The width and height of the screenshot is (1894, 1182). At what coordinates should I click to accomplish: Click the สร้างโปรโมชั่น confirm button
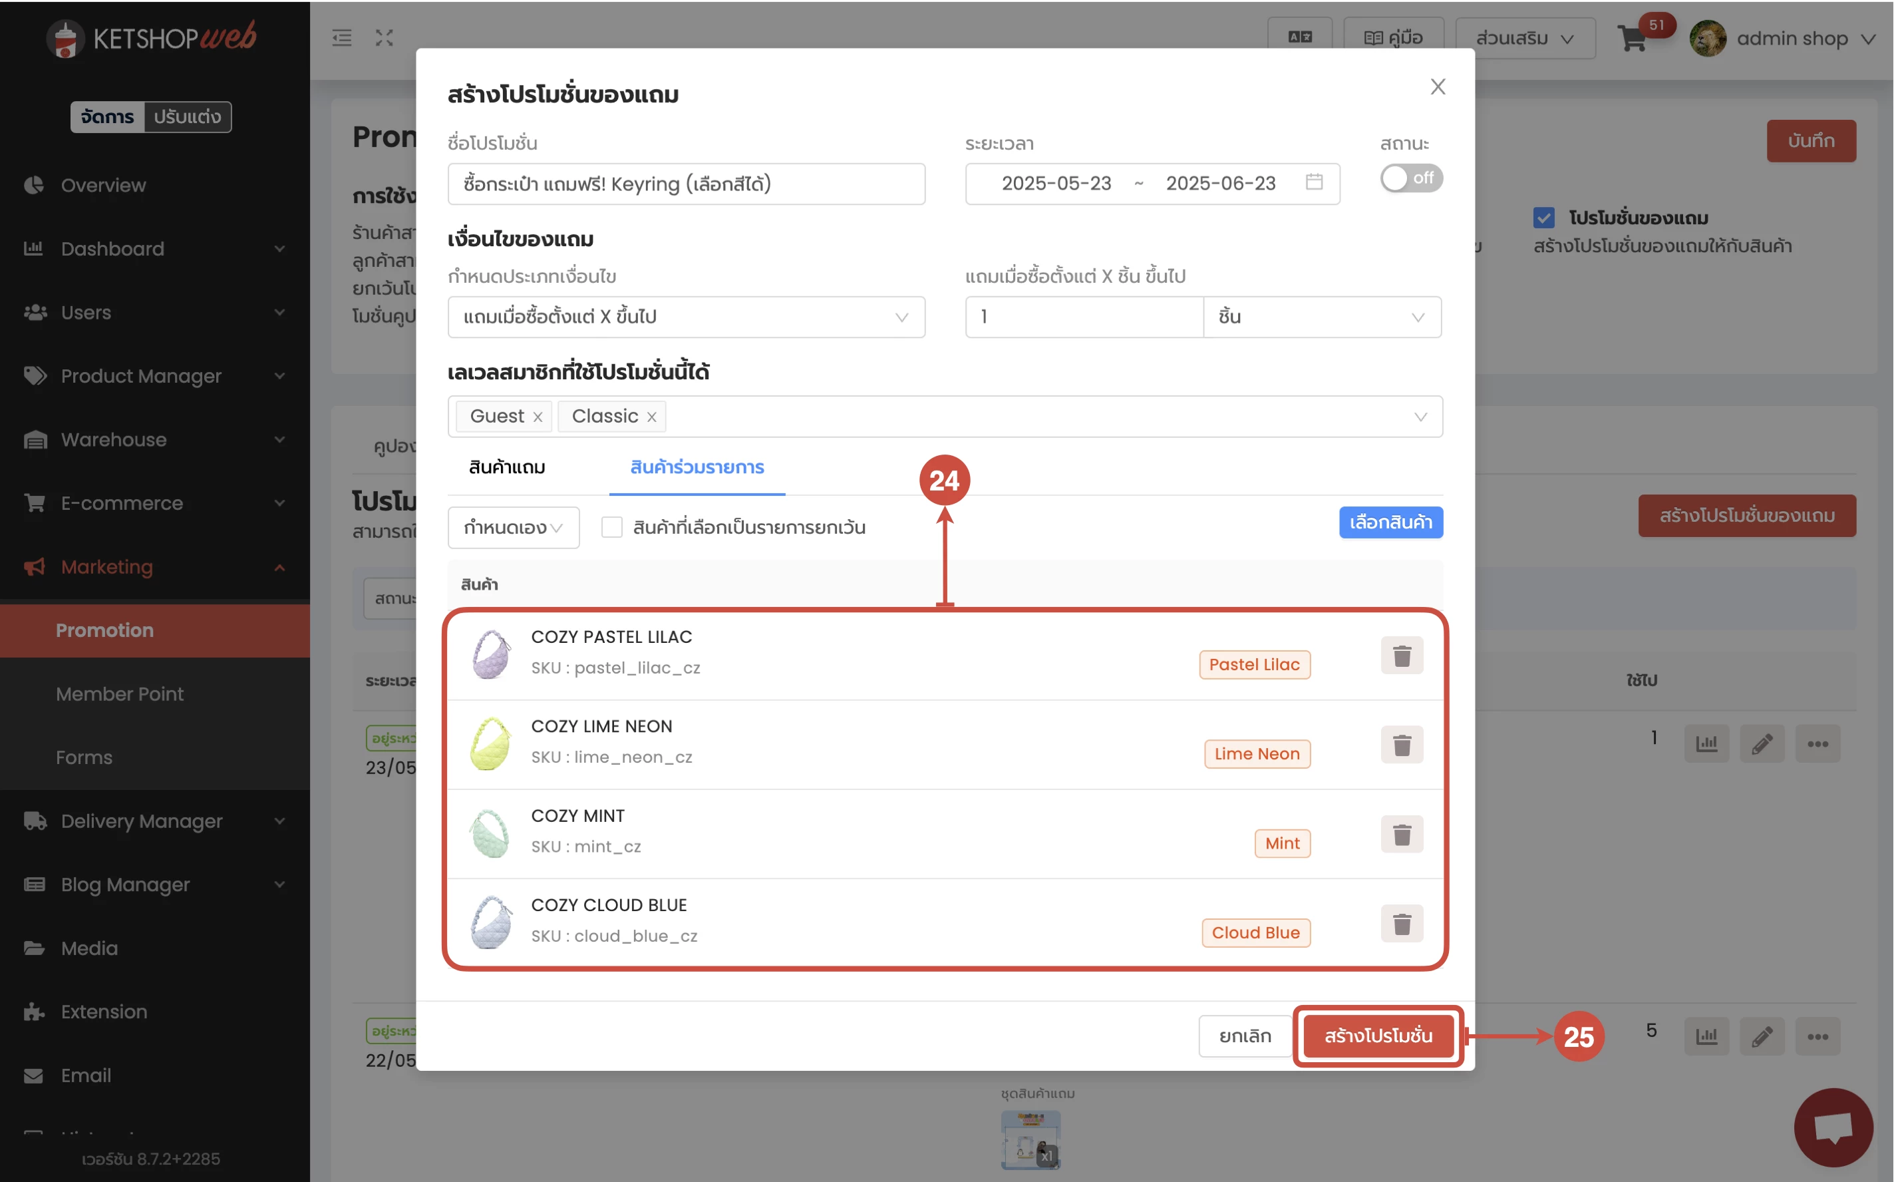(1378, 1036)
